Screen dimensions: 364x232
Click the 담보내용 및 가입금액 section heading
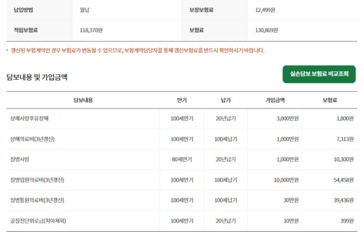click(x=37, y=77)
